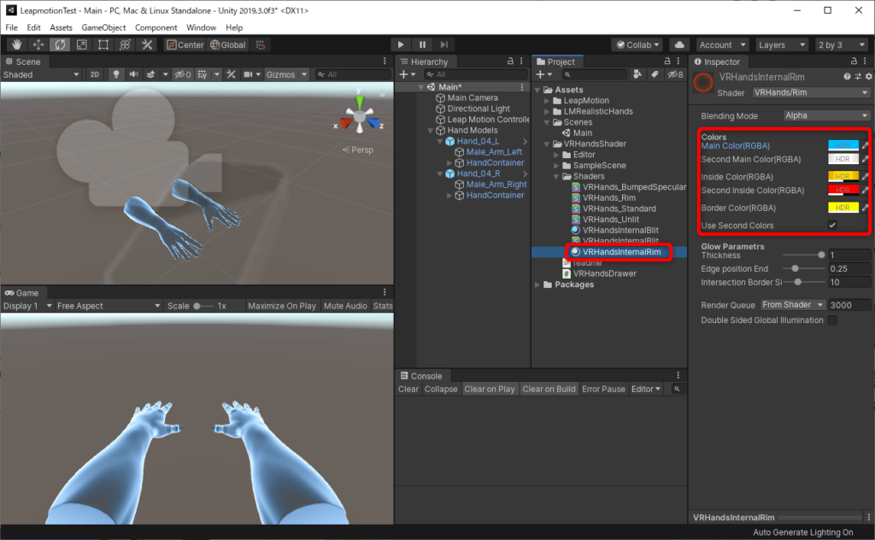Open the Free Aspect dropdown
Viewport: 875px width, 540px height.
coord(109,306)
